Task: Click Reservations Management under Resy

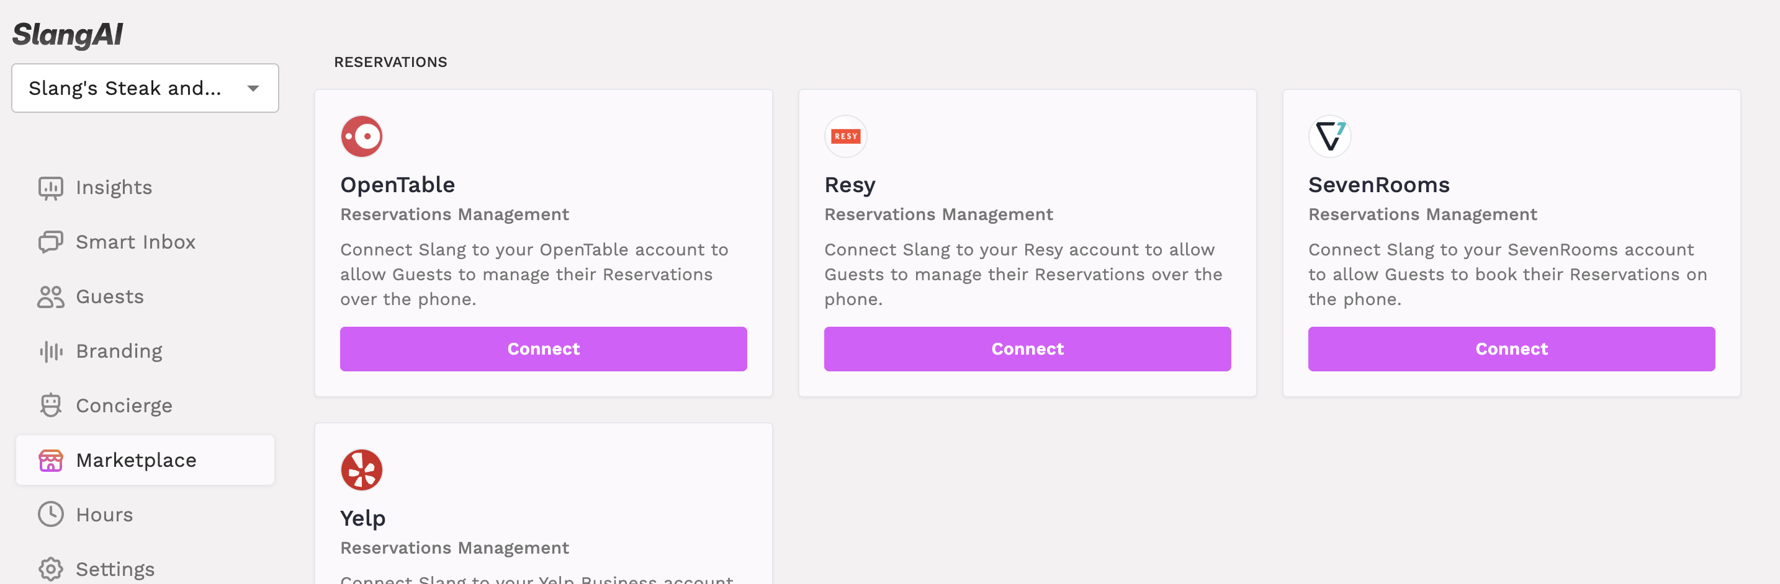Action: (x=938, y=215)
